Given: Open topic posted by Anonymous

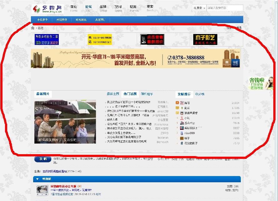Looking at the screenshot, I should [129, 124].
